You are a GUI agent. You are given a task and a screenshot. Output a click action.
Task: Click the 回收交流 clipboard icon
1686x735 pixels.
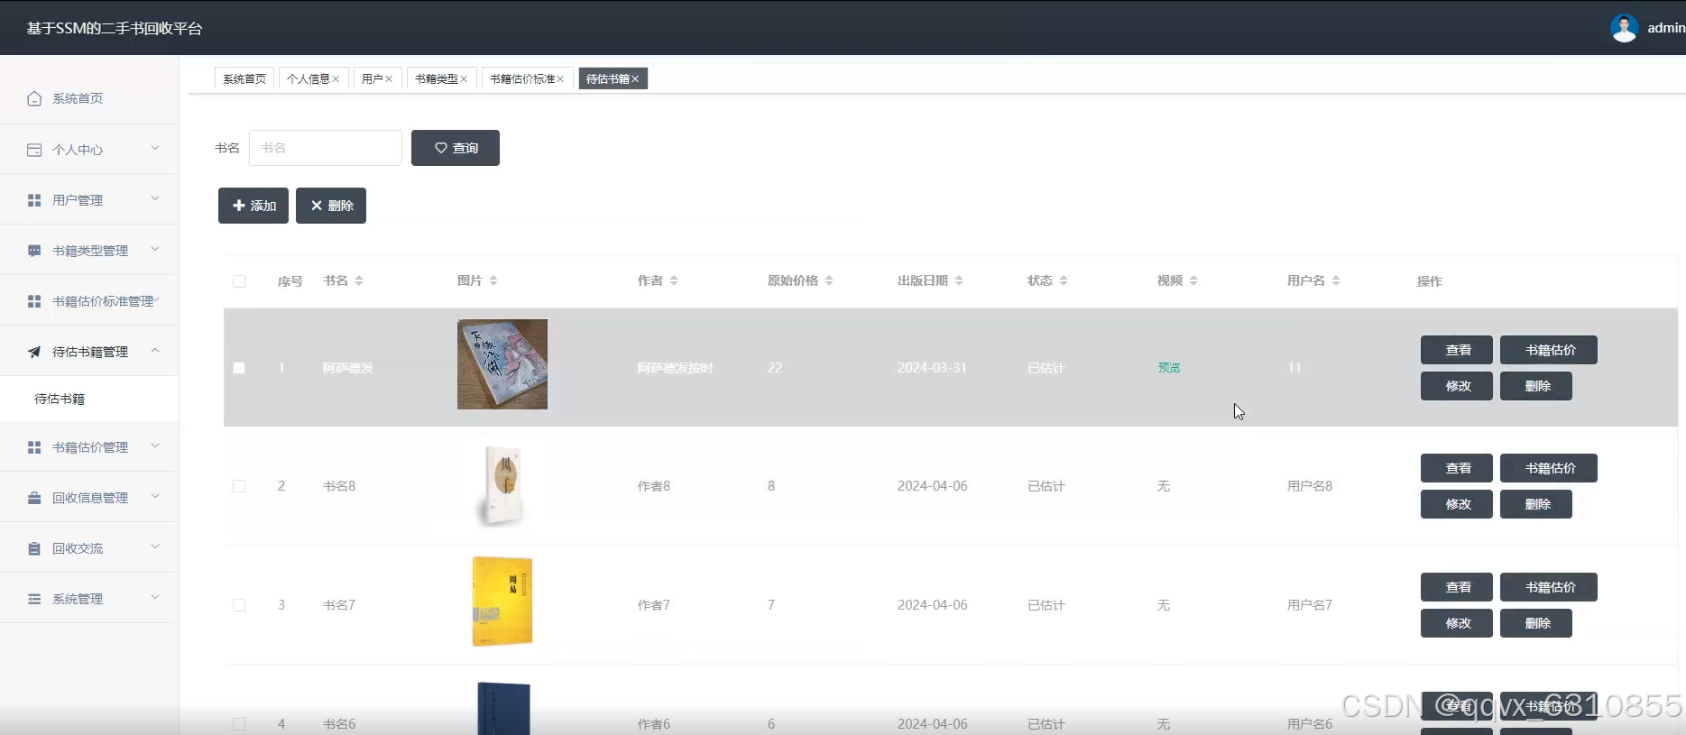[x=34, y=548]
